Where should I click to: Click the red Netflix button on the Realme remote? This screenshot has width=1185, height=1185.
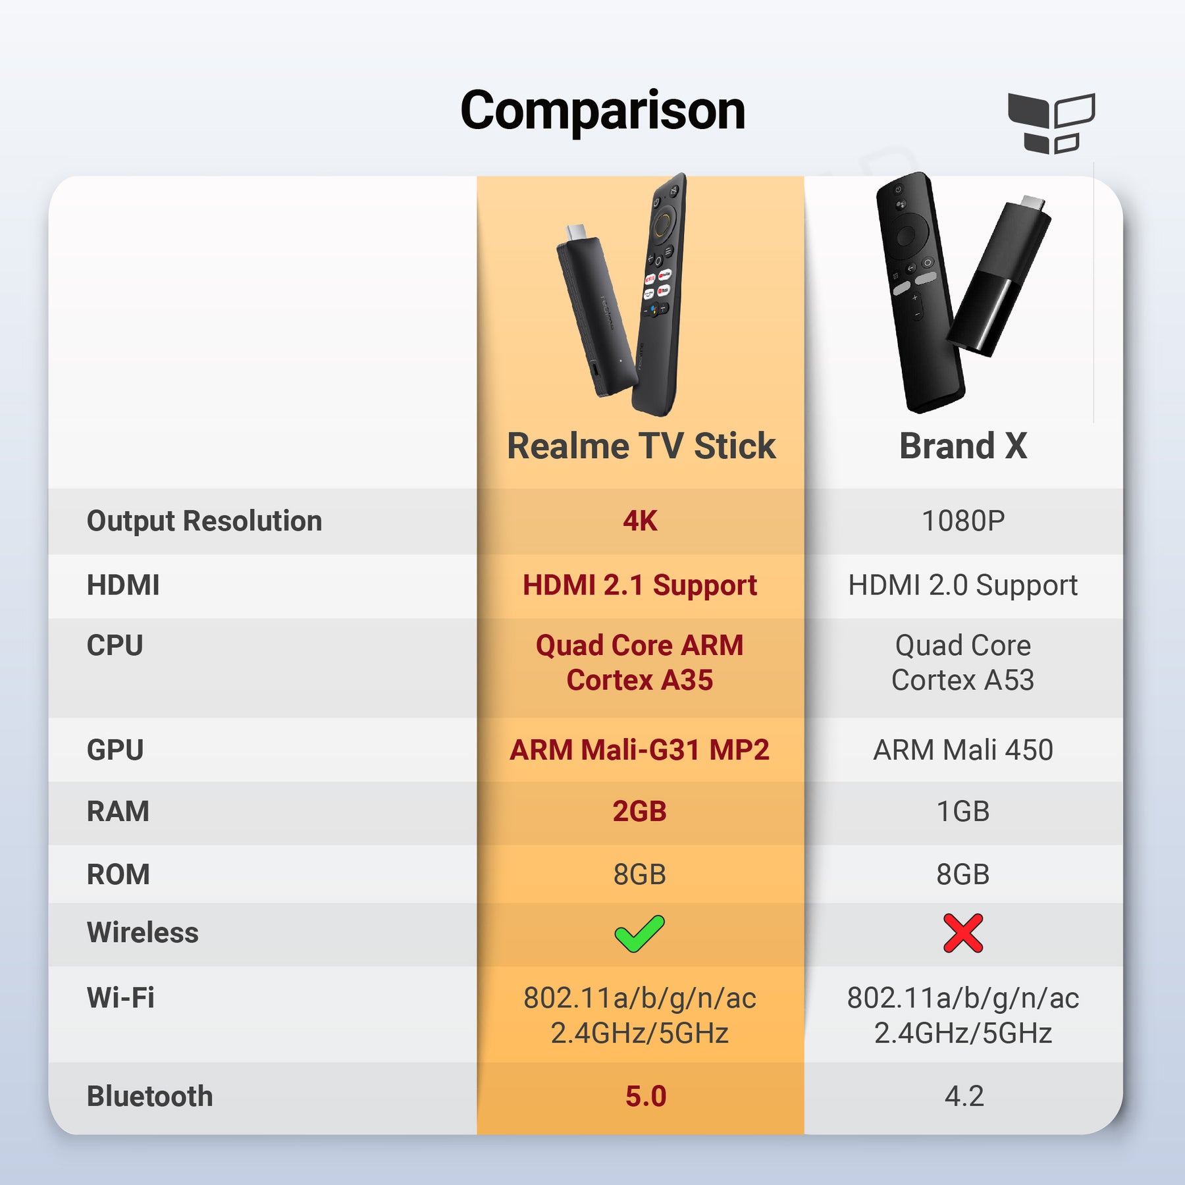(x=650, y=279)
